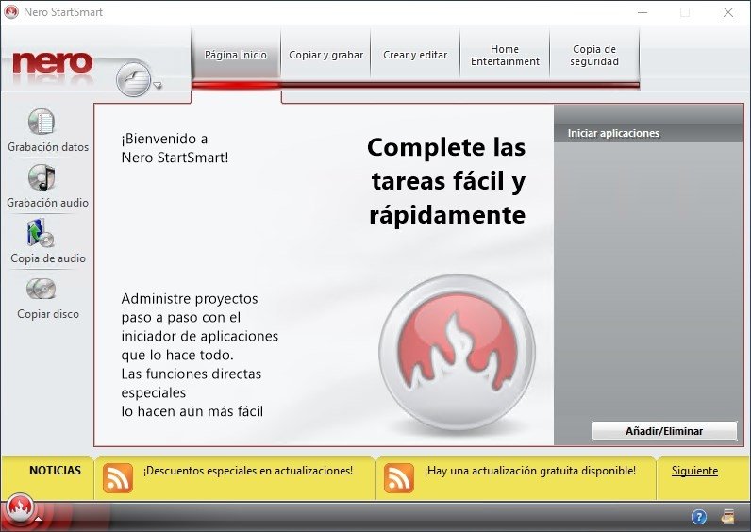Click the document disc button beside nero logo
Image resolution: width=751 pixels, height=532 pixels.
[134, 79]
